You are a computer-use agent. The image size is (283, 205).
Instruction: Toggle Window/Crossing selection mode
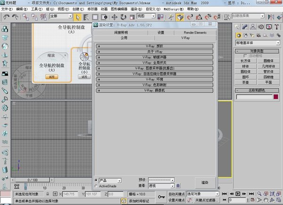tap(104, 17)
